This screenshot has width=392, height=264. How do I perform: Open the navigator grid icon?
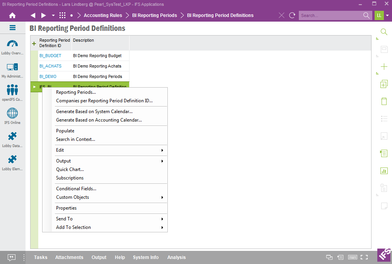(63, 15)
